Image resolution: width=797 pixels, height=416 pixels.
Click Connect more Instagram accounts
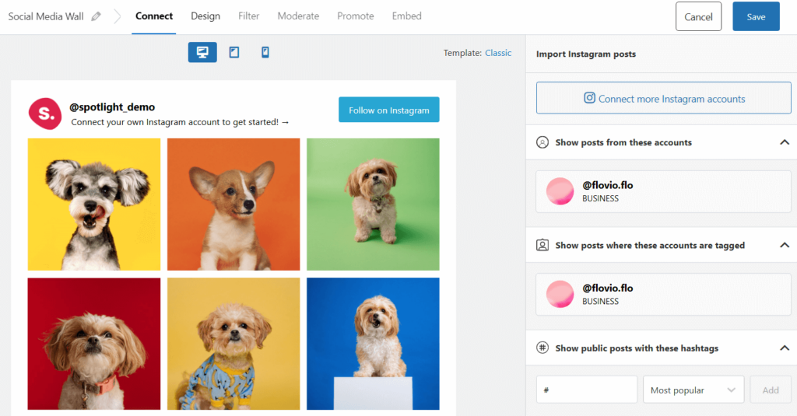(x=663, y=98)
